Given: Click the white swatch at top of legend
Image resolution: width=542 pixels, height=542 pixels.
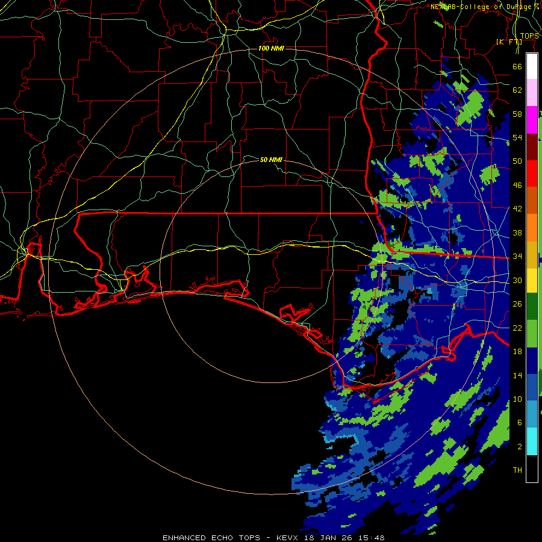Looking at the screenshot, I should click(532, 66).
